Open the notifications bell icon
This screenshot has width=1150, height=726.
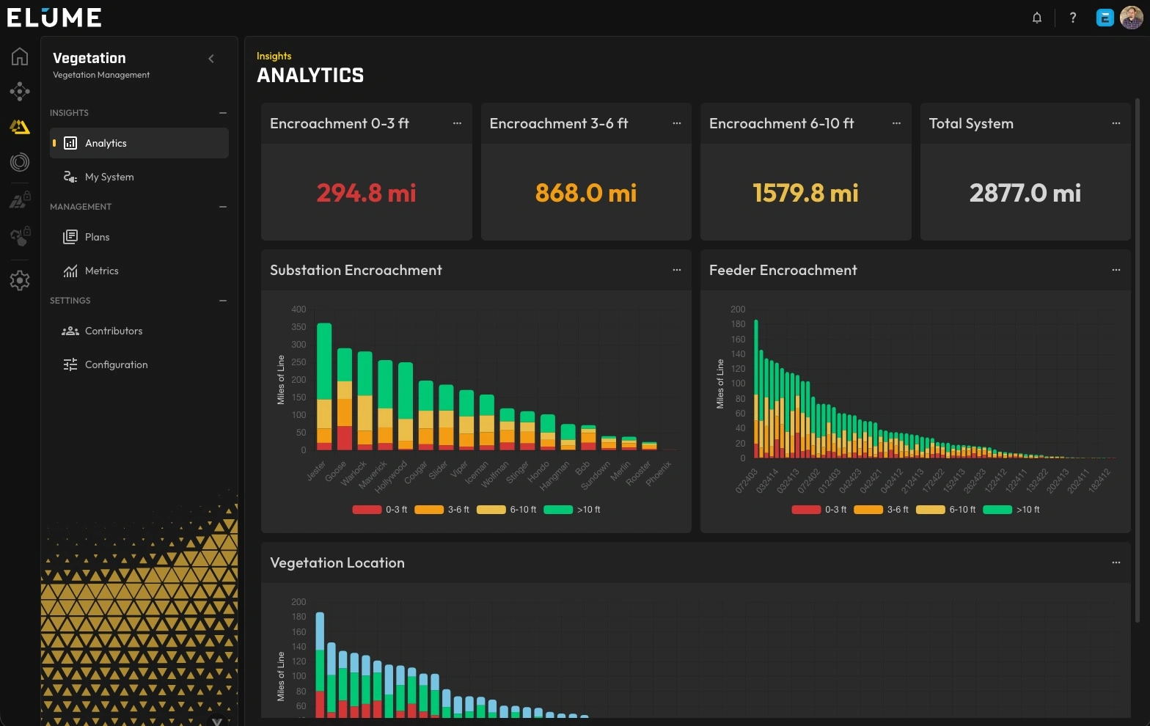pos(1036,18)
